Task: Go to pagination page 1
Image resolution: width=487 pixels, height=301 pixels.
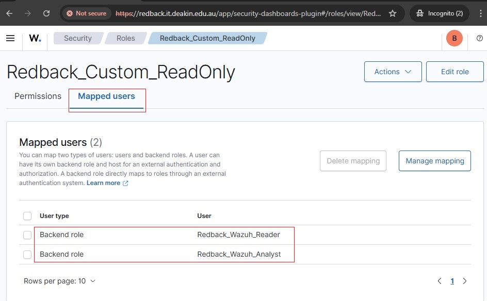Action: [452, 281]
